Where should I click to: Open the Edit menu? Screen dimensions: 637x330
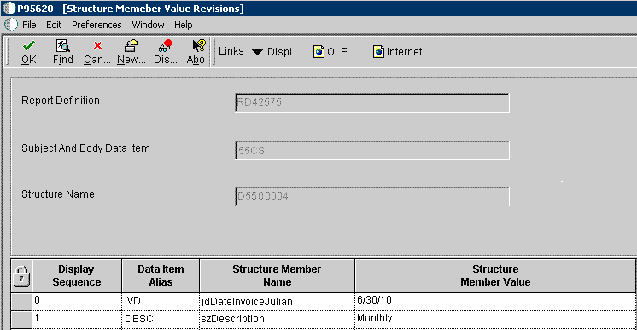pos(54,25)
